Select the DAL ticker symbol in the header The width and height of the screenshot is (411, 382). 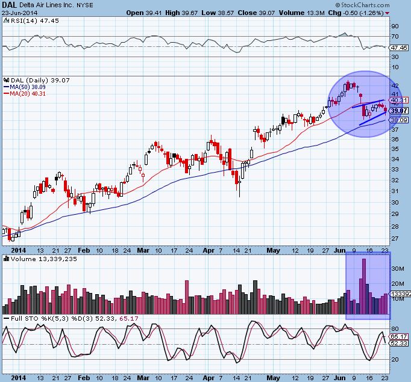coord(9,5)
